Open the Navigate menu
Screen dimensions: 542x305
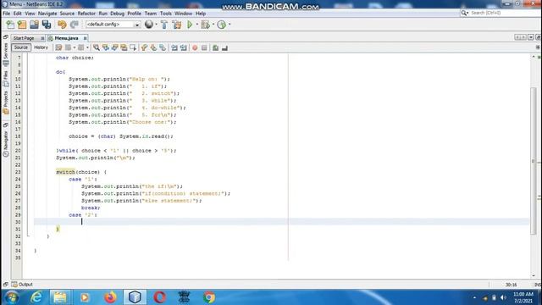coord(47,14)
